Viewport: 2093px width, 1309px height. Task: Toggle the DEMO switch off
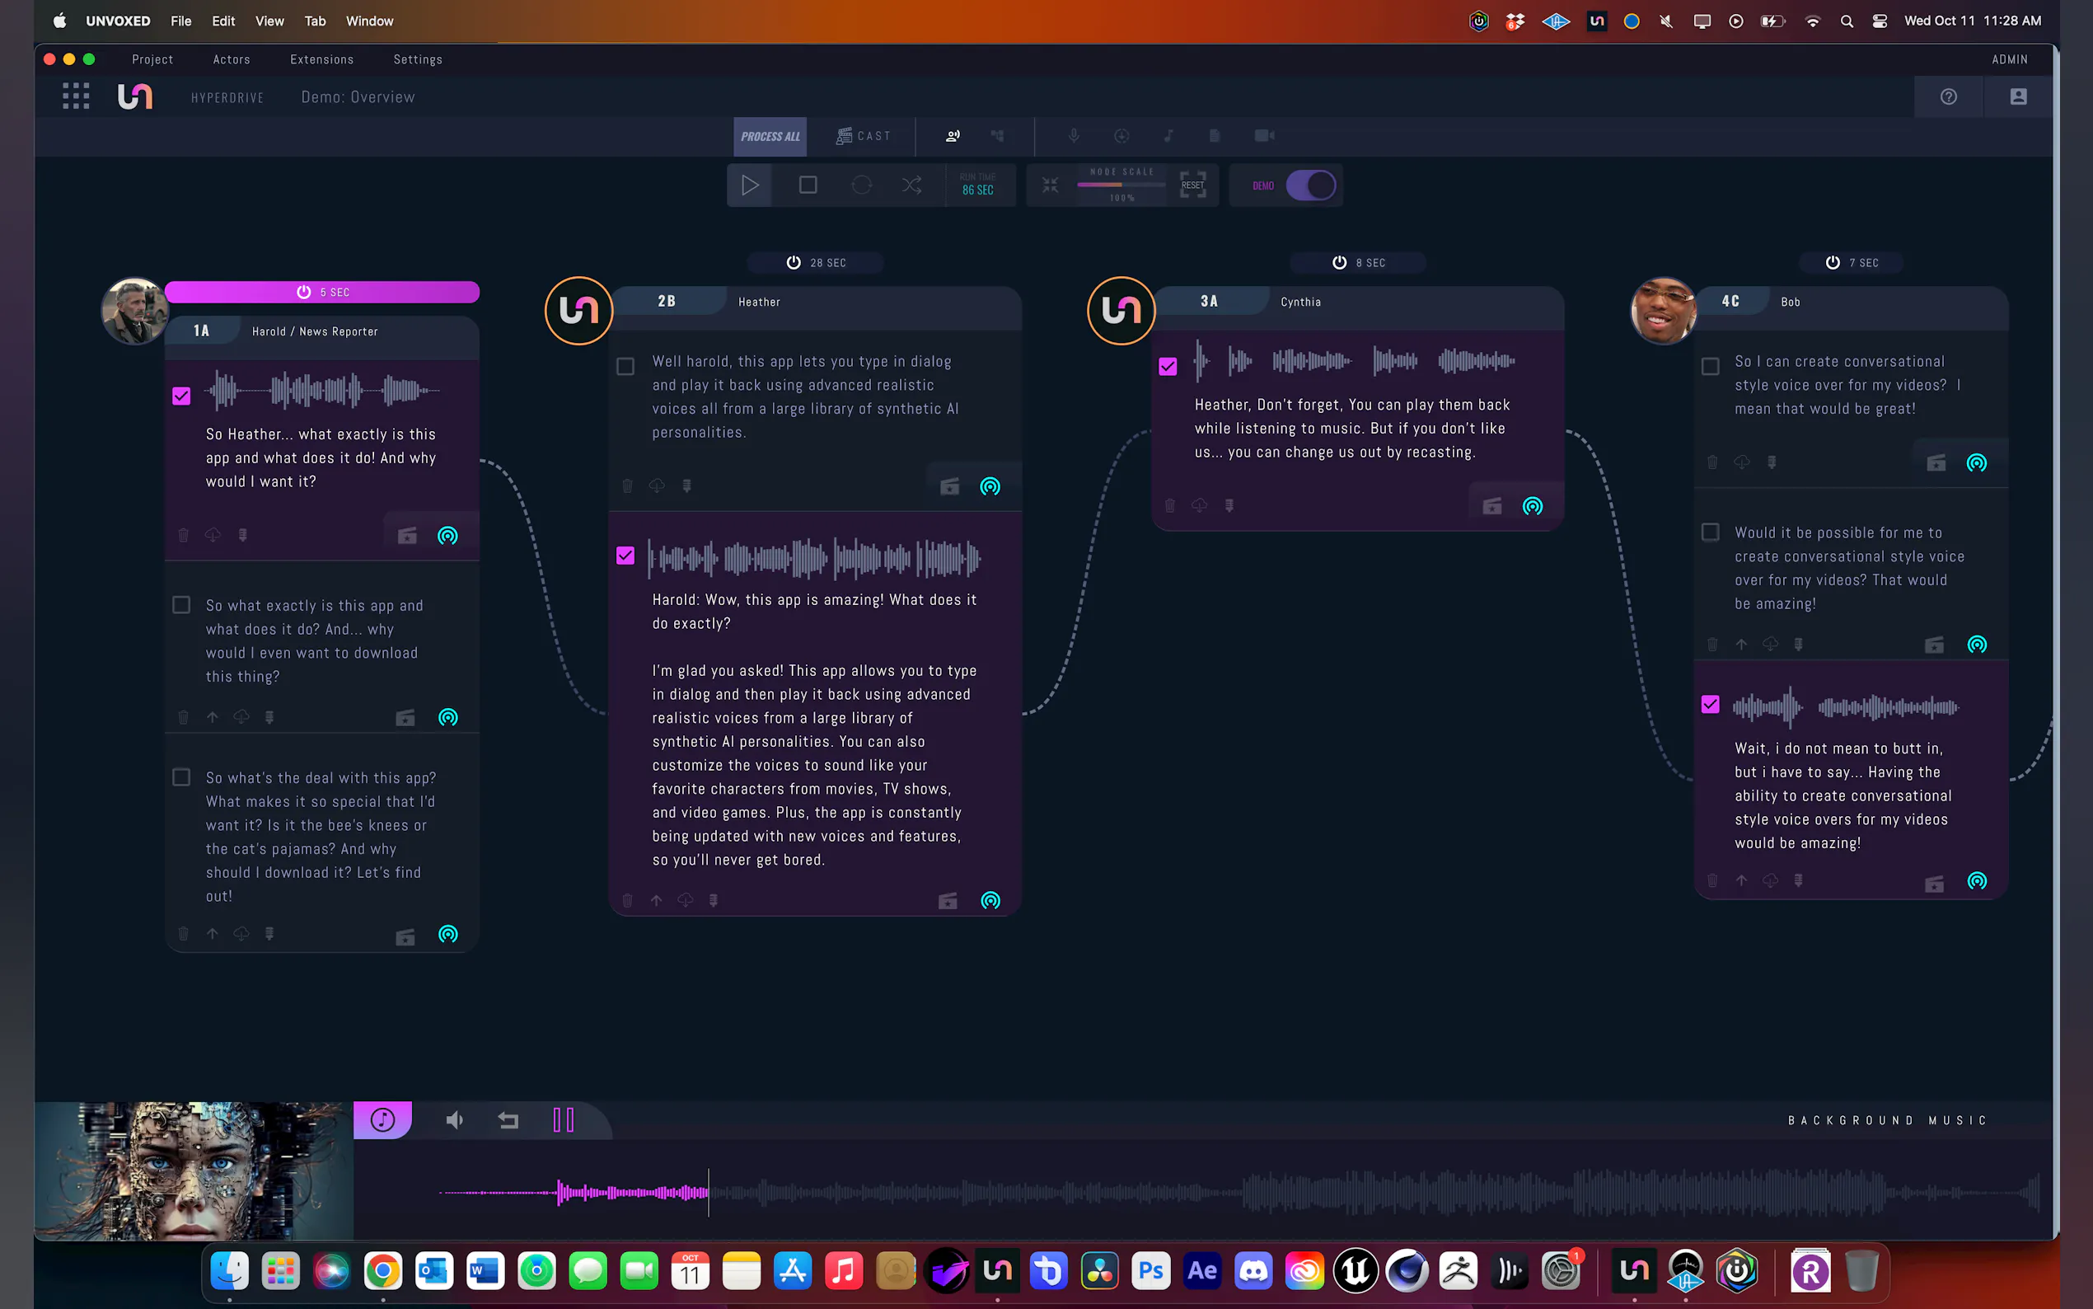coord(1310,185)
